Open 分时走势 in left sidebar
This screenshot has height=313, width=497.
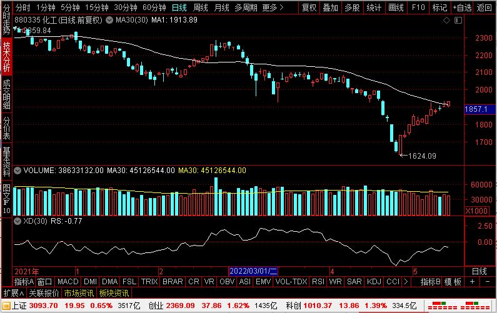[x=6, y=19]
